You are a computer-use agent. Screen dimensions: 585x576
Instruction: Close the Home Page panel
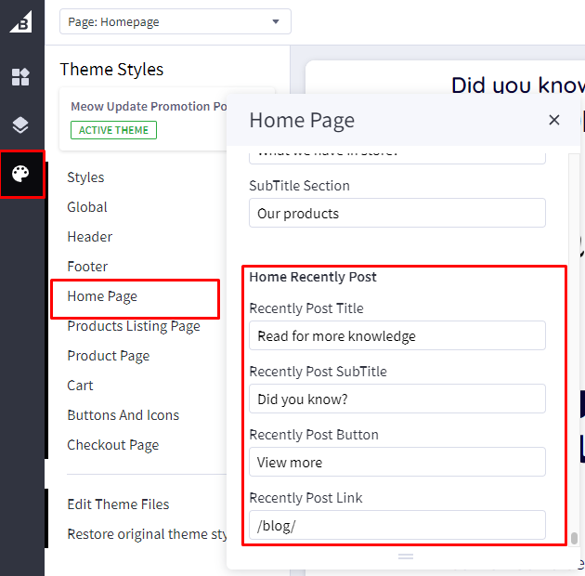coord(554,120)
